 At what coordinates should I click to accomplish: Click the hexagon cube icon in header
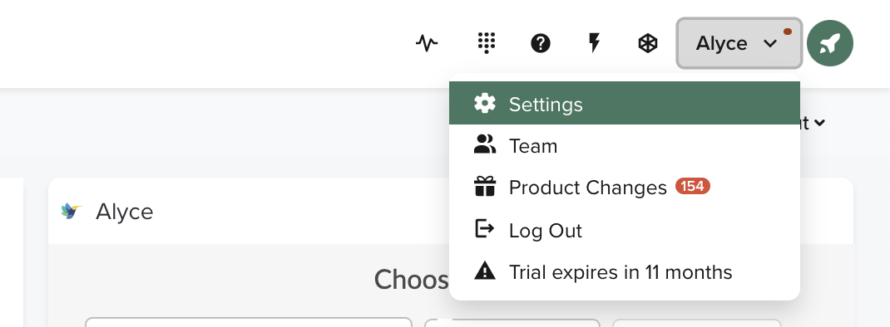coord(648,43)
